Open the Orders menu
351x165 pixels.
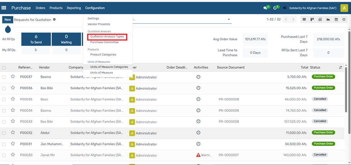[x=40, y=8]
